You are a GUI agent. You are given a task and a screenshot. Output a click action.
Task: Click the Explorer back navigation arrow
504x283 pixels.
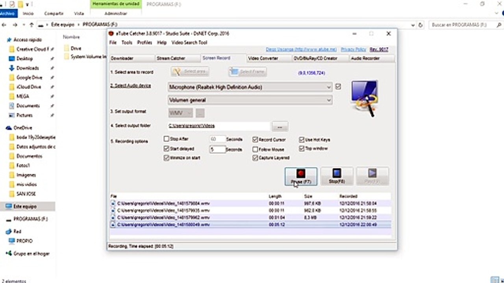[x=5, y=25]
